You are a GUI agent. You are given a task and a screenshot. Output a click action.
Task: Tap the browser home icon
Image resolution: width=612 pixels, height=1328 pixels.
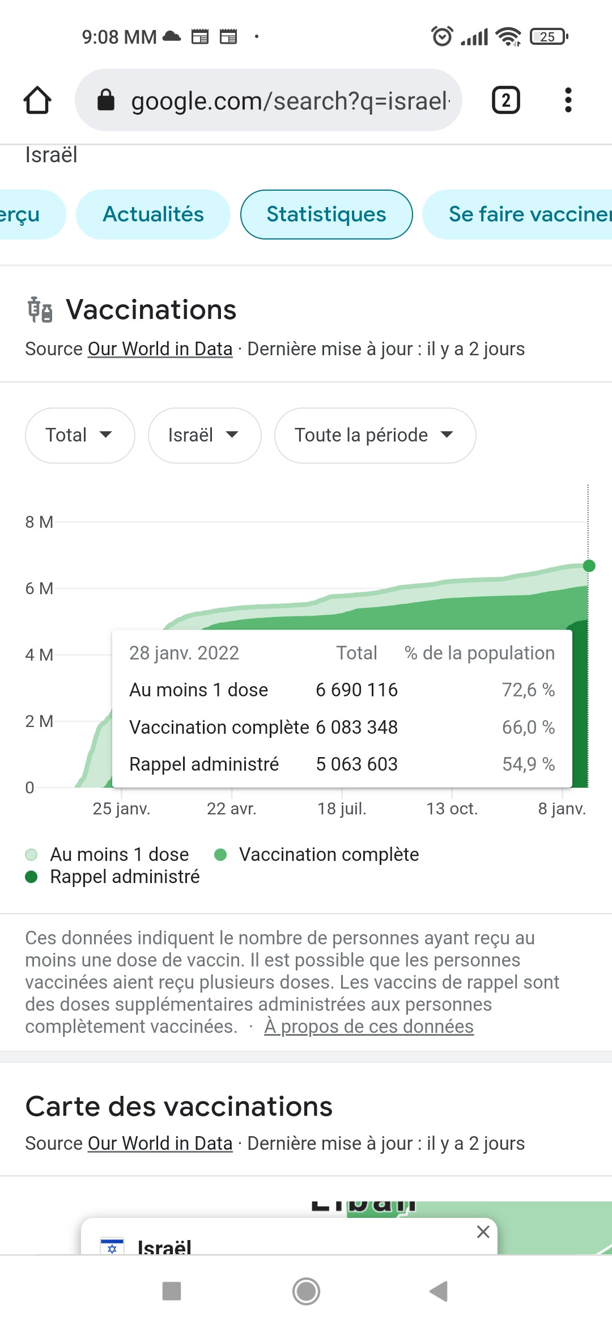click(37, 100)
